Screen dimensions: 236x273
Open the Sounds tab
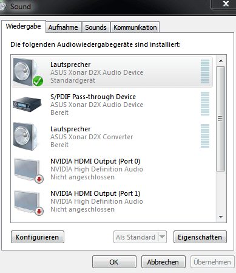click(96, 27)
